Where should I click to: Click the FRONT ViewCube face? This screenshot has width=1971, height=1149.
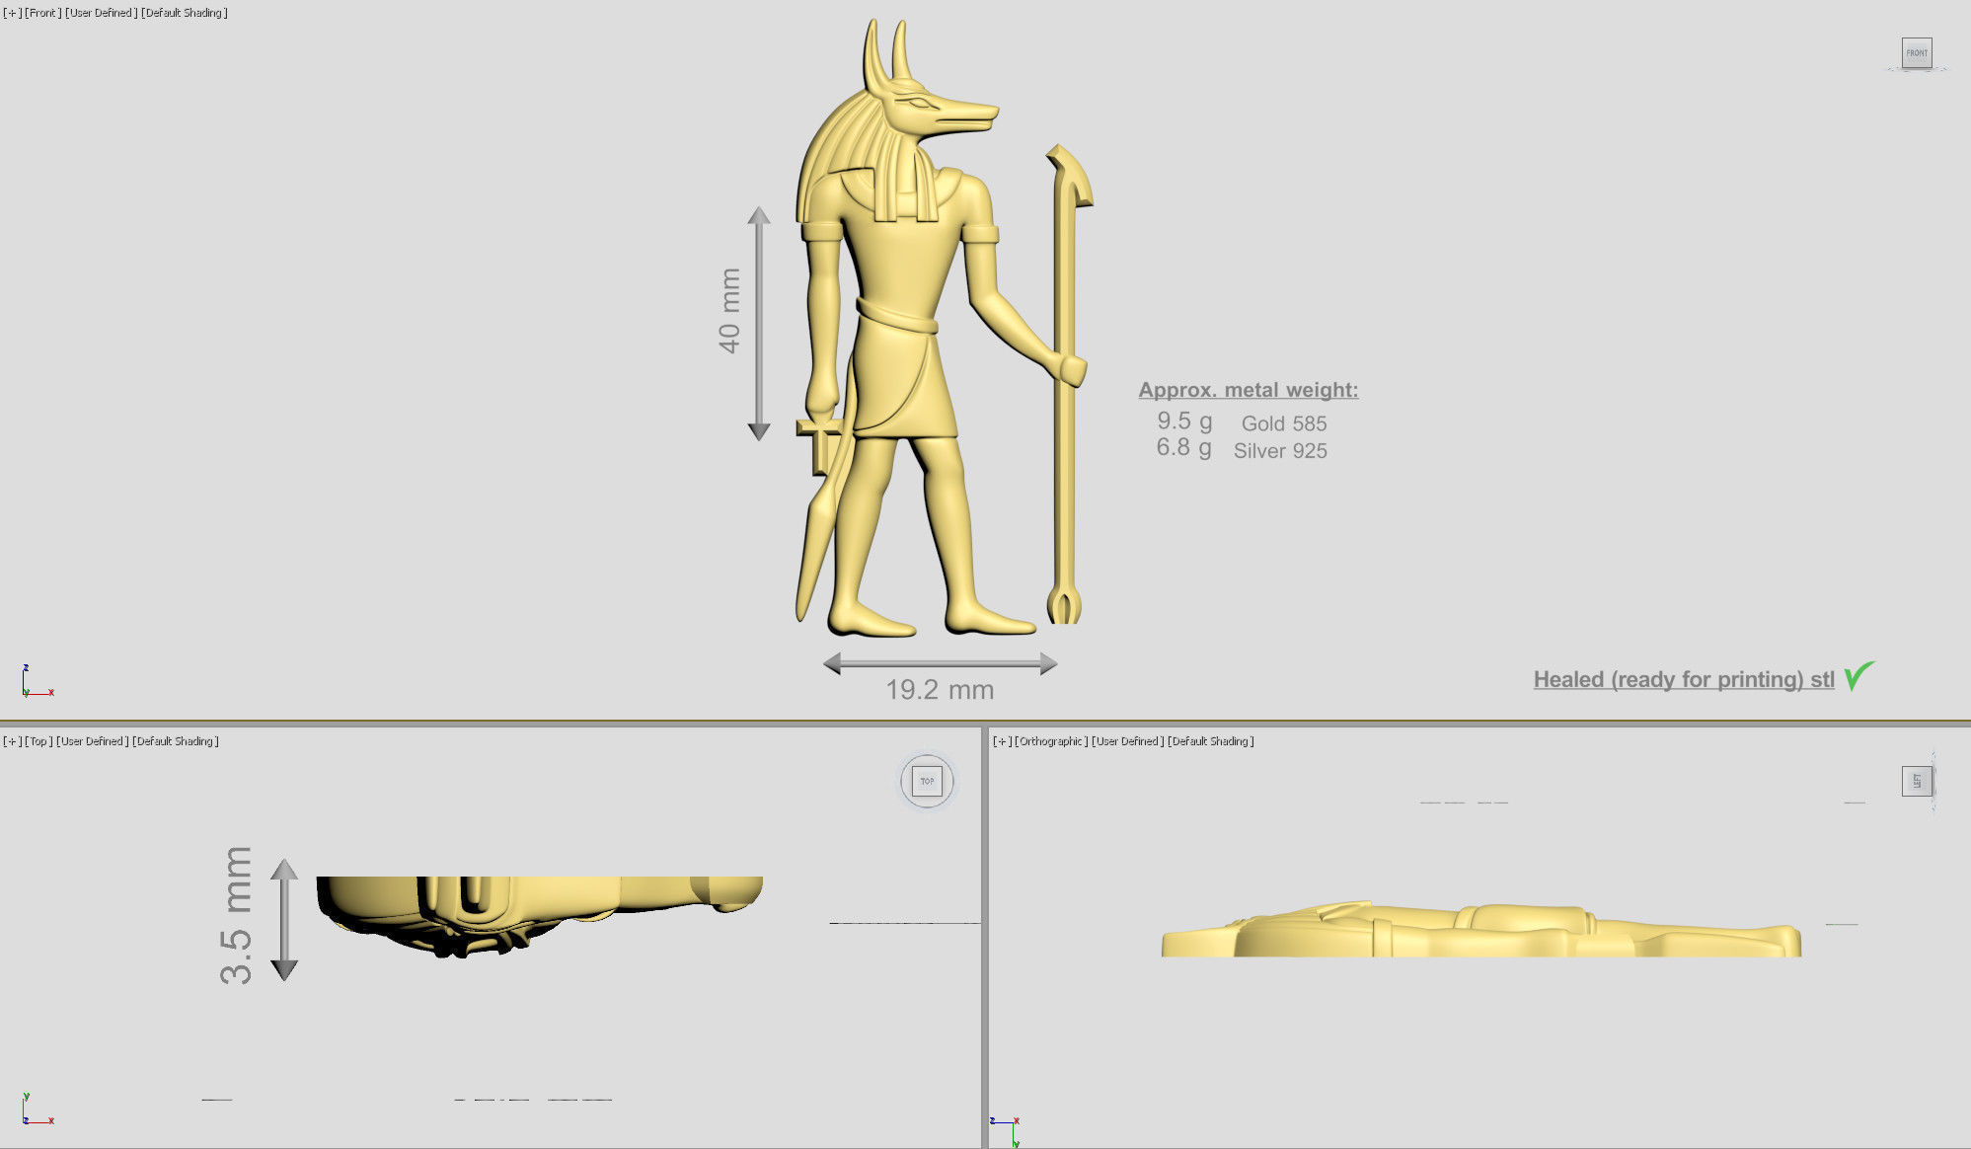coord(1916,52)
